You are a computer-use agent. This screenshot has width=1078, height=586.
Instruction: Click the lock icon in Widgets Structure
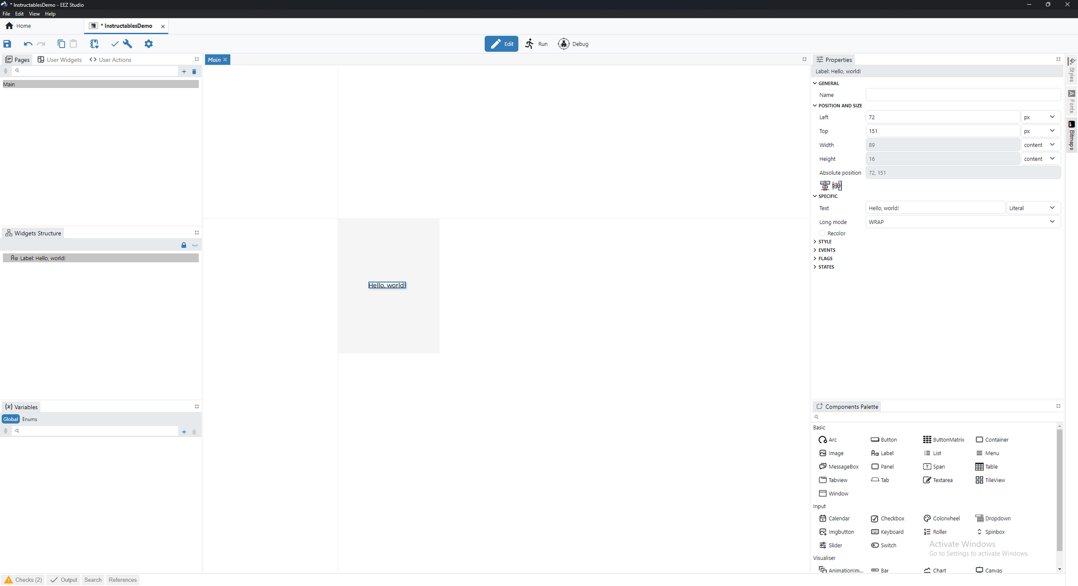pyautogui.click(x=184, y=245)
